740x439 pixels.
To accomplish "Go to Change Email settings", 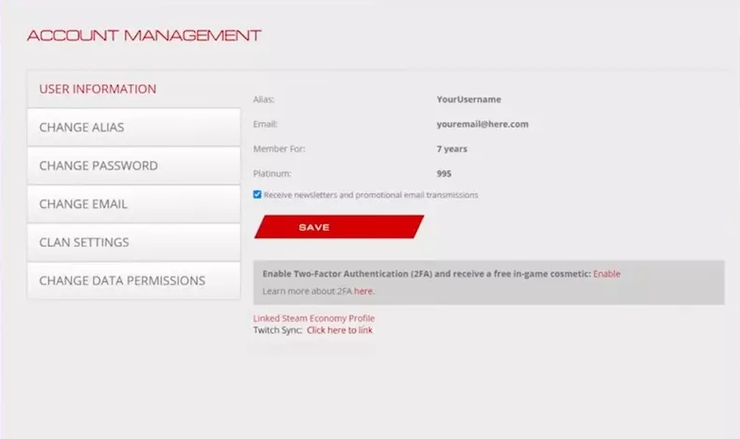I will pos(133,204).
